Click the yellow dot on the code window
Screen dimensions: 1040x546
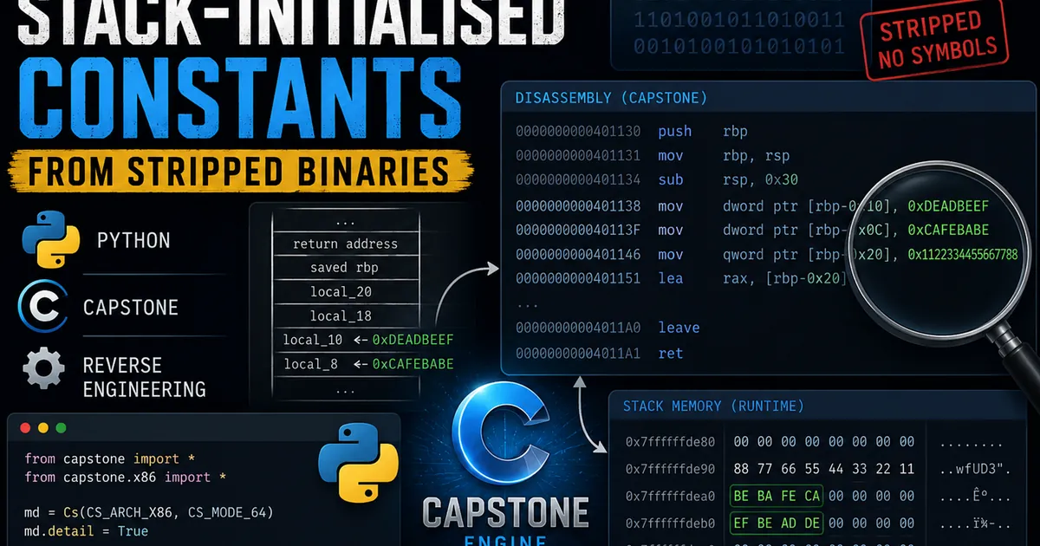(42, 428)
